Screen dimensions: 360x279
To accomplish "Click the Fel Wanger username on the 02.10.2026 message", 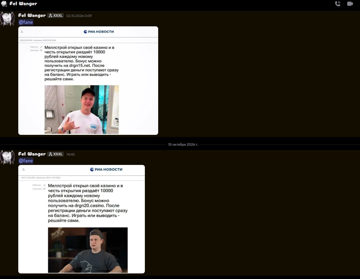I will pyautogui.click(x=32, y=15).
